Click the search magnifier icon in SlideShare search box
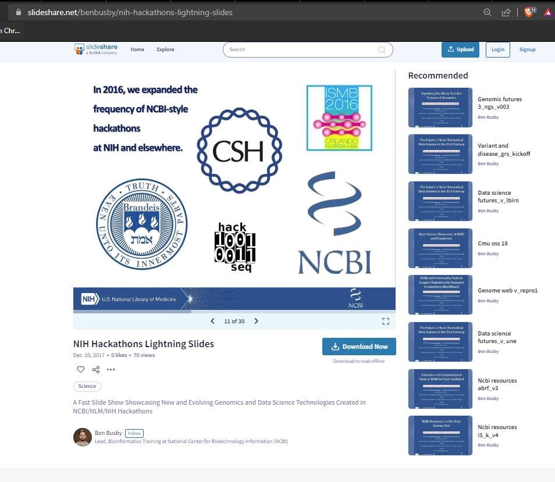 coord(382,50)
